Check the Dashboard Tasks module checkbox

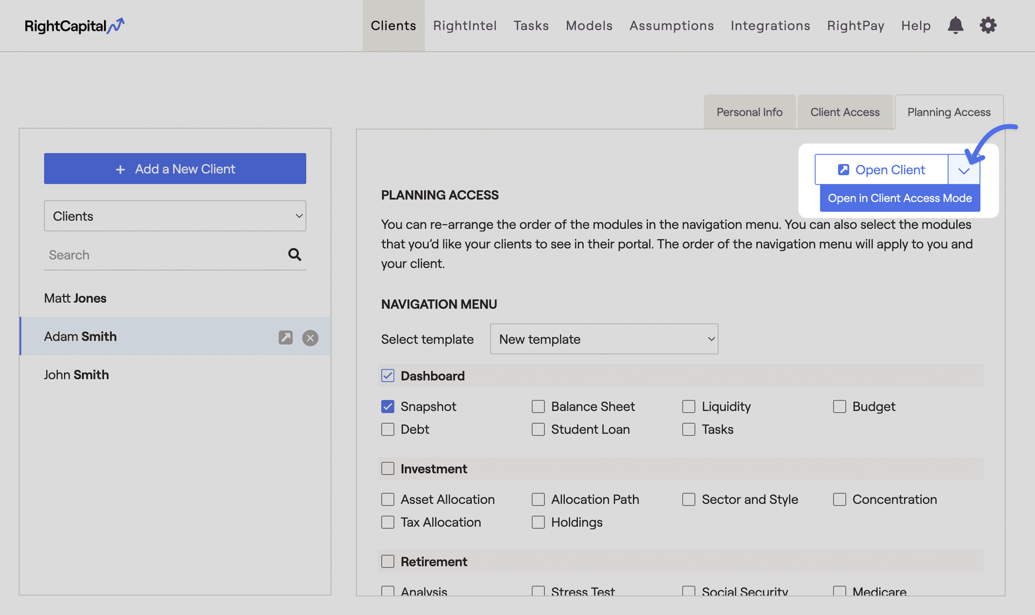688,429
